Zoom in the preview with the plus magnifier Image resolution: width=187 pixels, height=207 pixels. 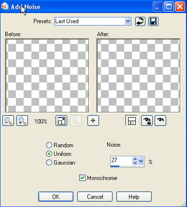coord(22,121)
